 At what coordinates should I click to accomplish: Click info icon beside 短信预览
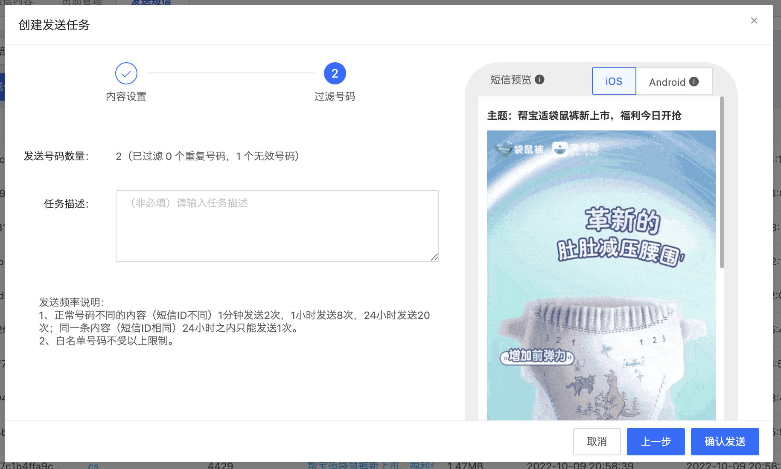pos(539,79)
